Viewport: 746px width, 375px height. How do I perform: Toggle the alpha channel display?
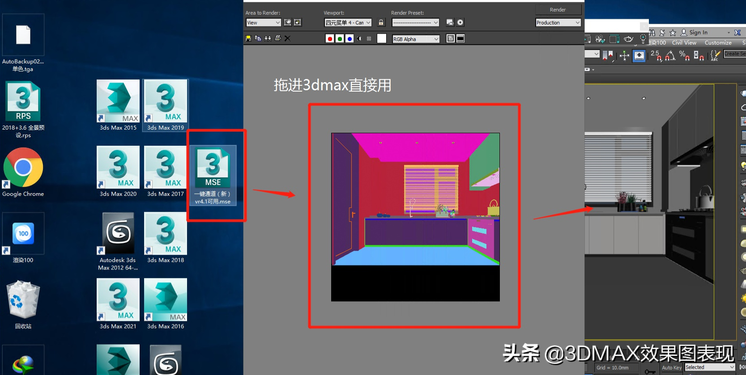pyautogui.click(x=359, y=39)
